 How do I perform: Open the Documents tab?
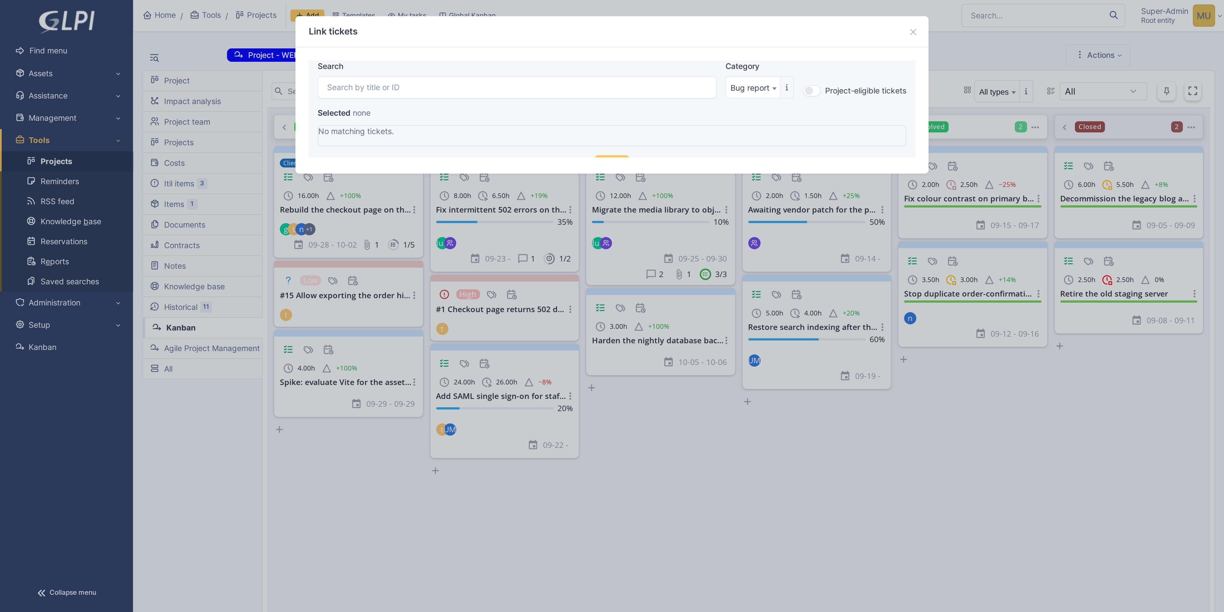pyautogui.click(x=203, y=225)
